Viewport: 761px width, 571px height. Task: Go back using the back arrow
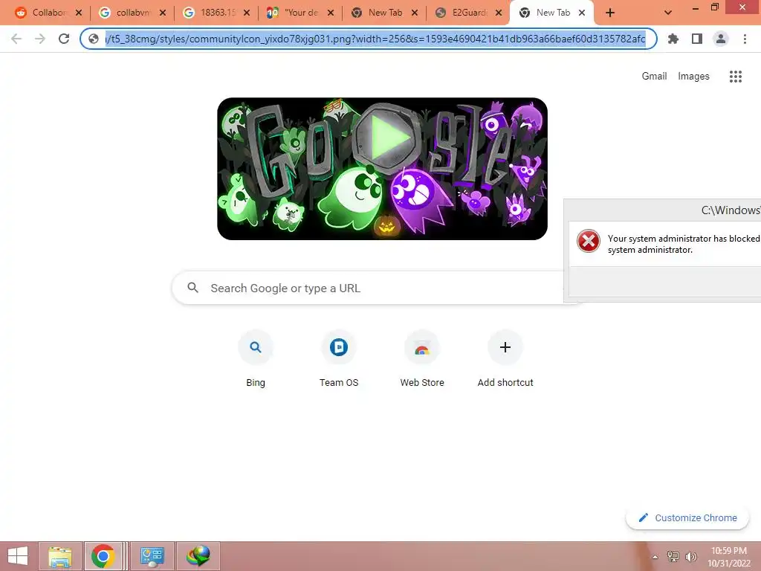16,39
